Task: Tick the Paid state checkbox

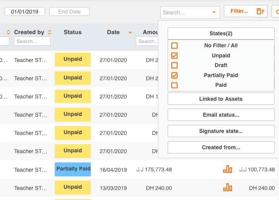Action: pos(175,85)
